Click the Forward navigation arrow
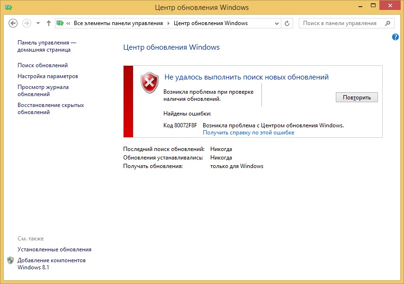The width and height of the screenshot is (404, 284). pyautogui.click(x=27, y=23)
